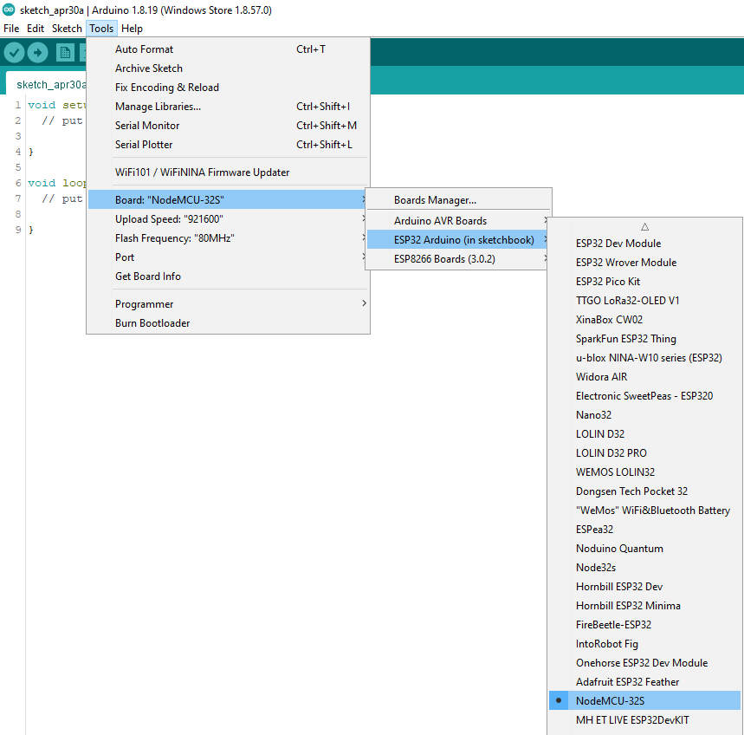744x735 pixels.
Task: Open the Edit menu
Action: [36, 29]
